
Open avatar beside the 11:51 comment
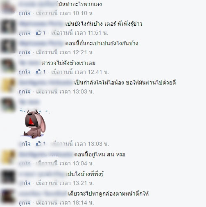tap(8, 27)
